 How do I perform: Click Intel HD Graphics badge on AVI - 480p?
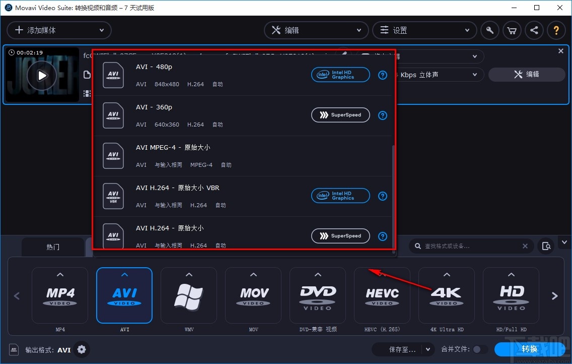[340, 75]
